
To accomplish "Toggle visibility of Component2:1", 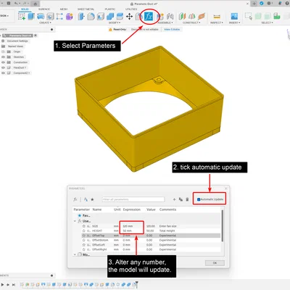I will point(3,73).
